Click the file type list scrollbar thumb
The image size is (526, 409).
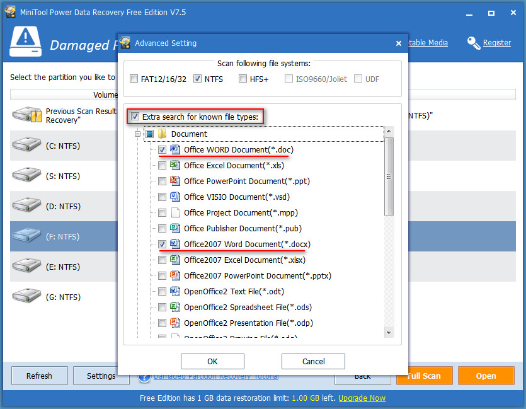coord(389,176)
